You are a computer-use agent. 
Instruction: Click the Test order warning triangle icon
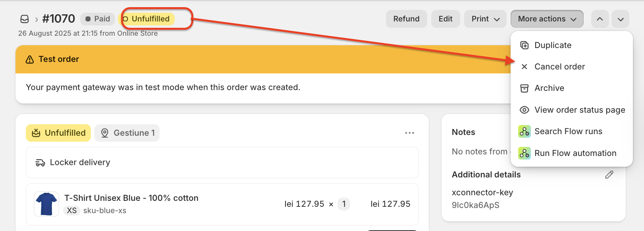30,60
